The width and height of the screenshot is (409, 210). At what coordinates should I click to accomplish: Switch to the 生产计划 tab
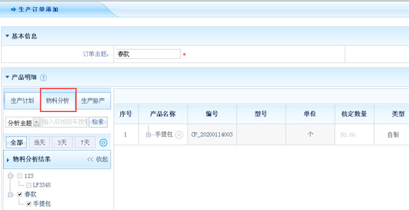(22, 101)
